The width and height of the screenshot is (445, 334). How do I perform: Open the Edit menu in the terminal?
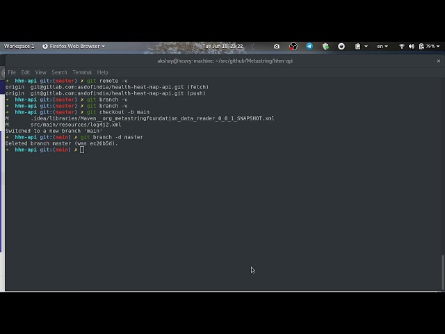26,72
